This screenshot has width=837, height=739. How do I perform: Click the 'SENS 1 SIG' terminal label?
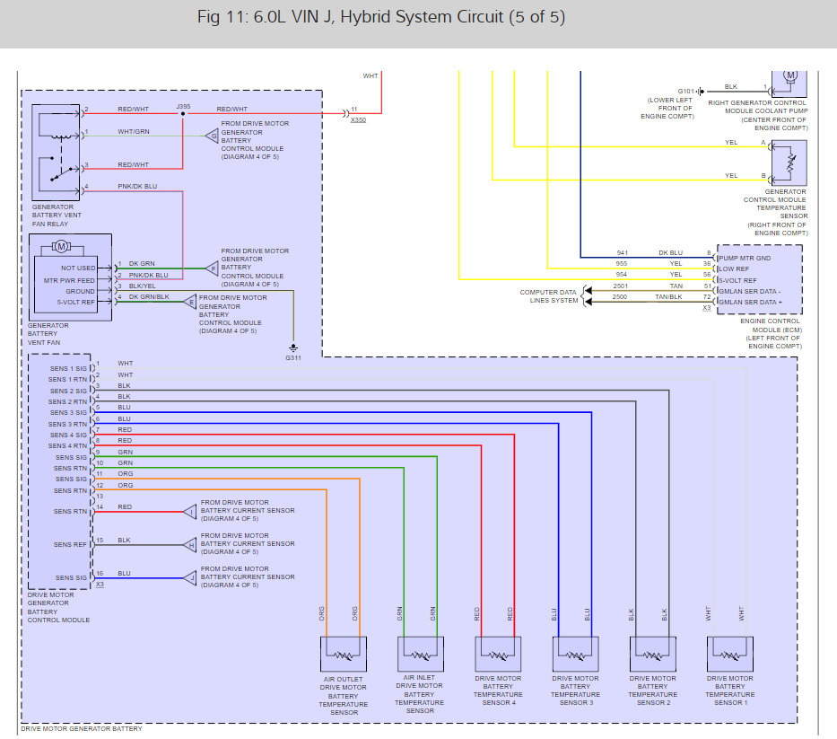point(68,369)
